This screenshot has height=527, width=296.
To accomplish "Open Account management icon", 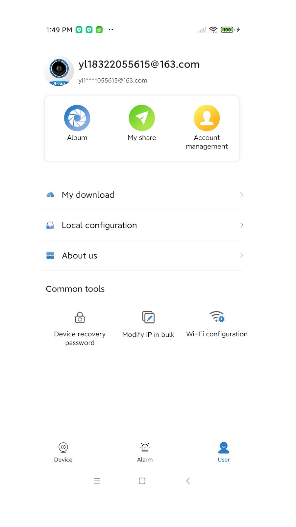I will (207, 118).
